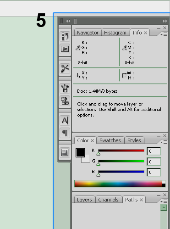Open the Character panel icon
The width and height of the screenshot is (170, 229).
tap(65, 120)
